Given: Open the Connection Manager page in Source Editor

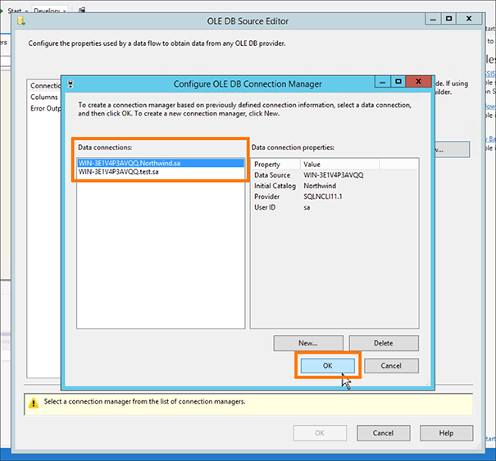Looking at the screenshot, I should [x=45, y=86].
